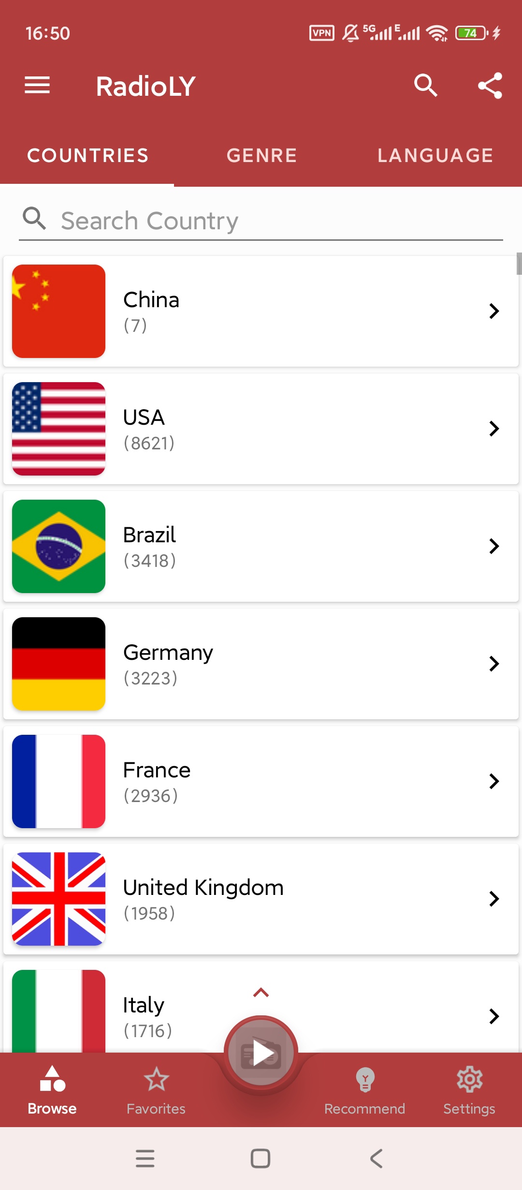Expand Germany entry using right arrow
This screenshot has height=1190, width=522.
pos(493,664)
